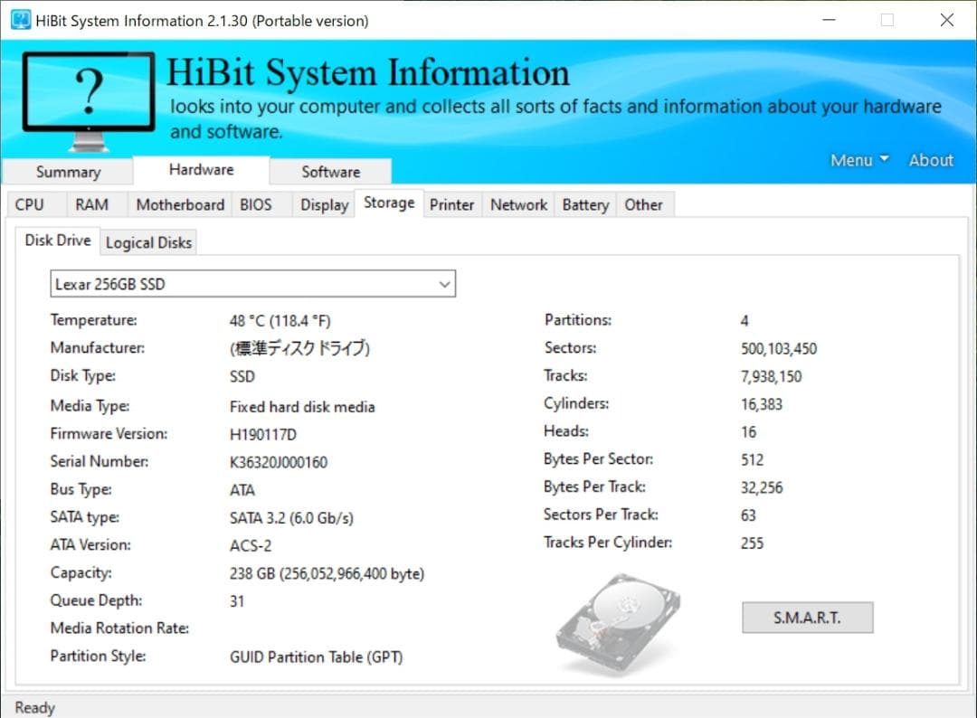Switch to the Motherboard section

click(179, 204)
